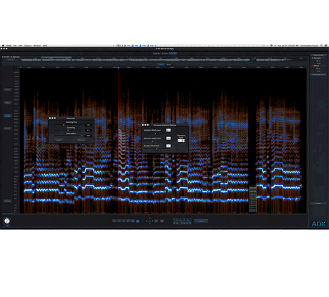This screenshot has height=297, width=329.
Task: Click the round volume knob in the bottom corner
Action: click(7, 221)
